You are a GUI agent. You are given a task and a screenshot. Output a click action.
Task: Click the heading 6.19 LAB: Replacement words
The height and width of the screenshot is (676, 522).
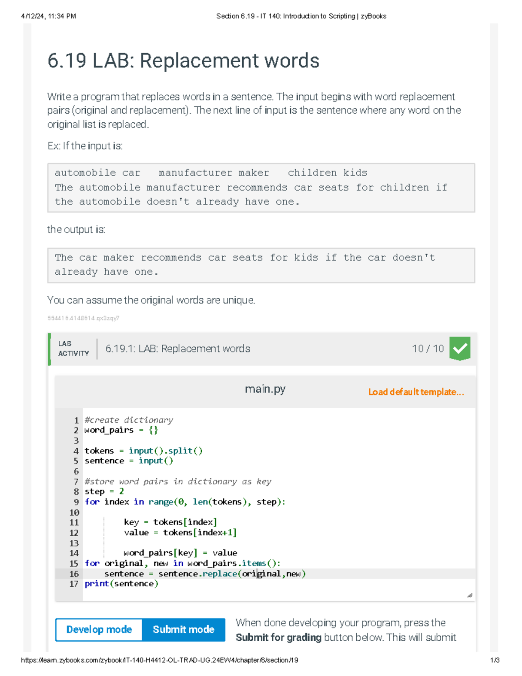coord(183,61)
